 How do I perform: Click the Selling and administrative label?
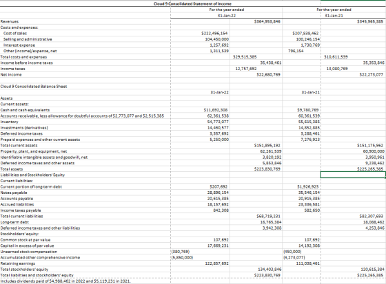28,39
